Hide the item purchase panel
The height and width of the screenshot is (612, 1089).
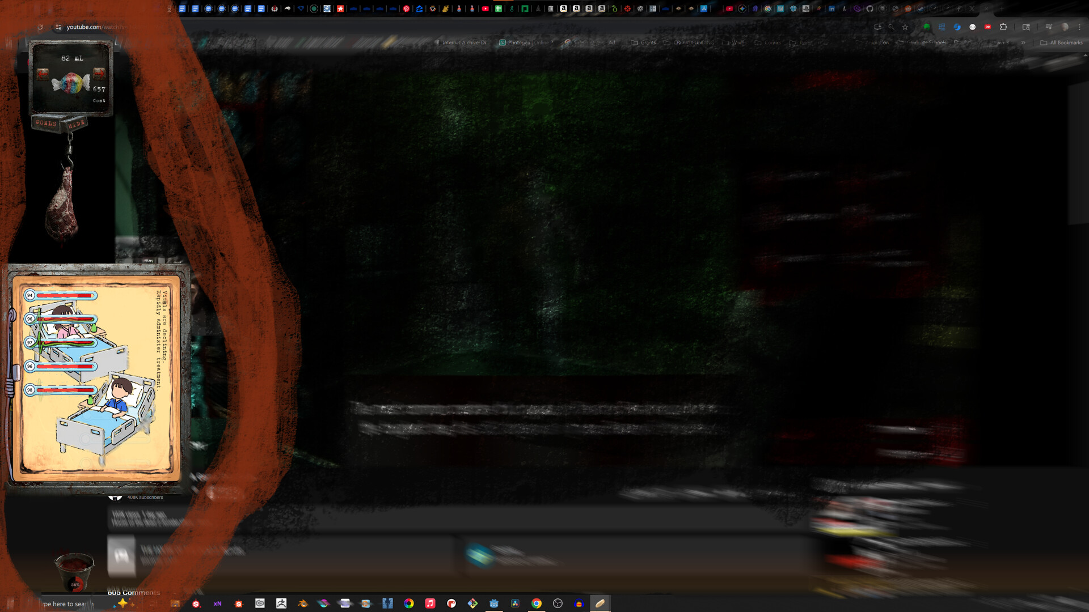click(x=76, y=124)
